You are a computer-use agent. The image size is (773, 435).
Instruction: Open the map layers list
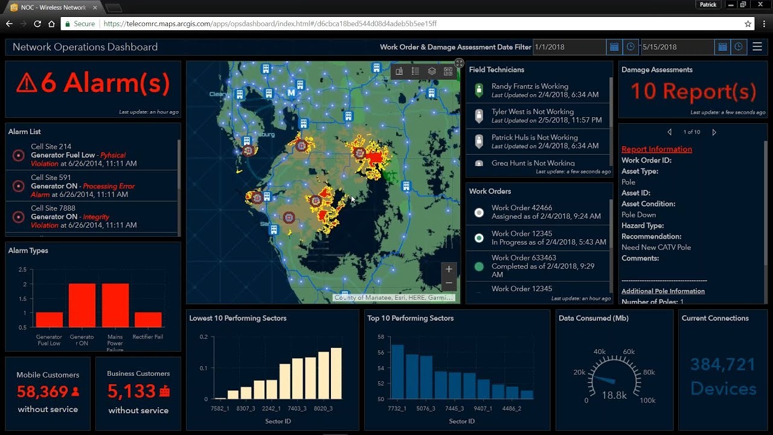432,71
